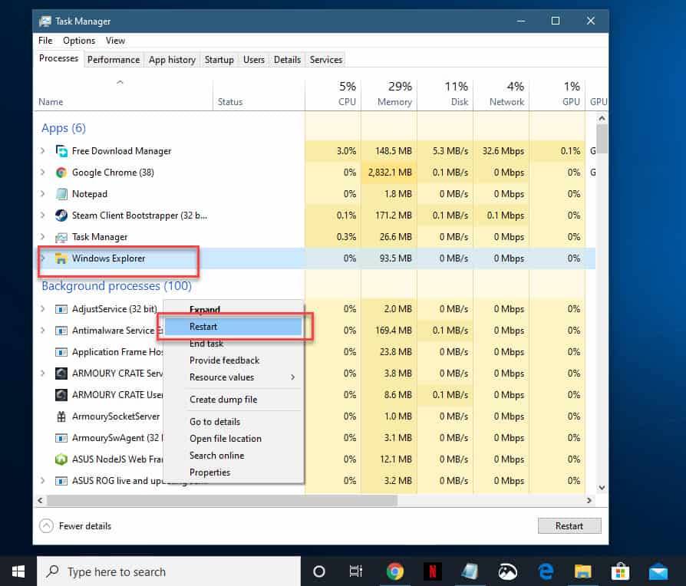Open Netflix from the taskbar
686x586 pixels.
[432, 571]
